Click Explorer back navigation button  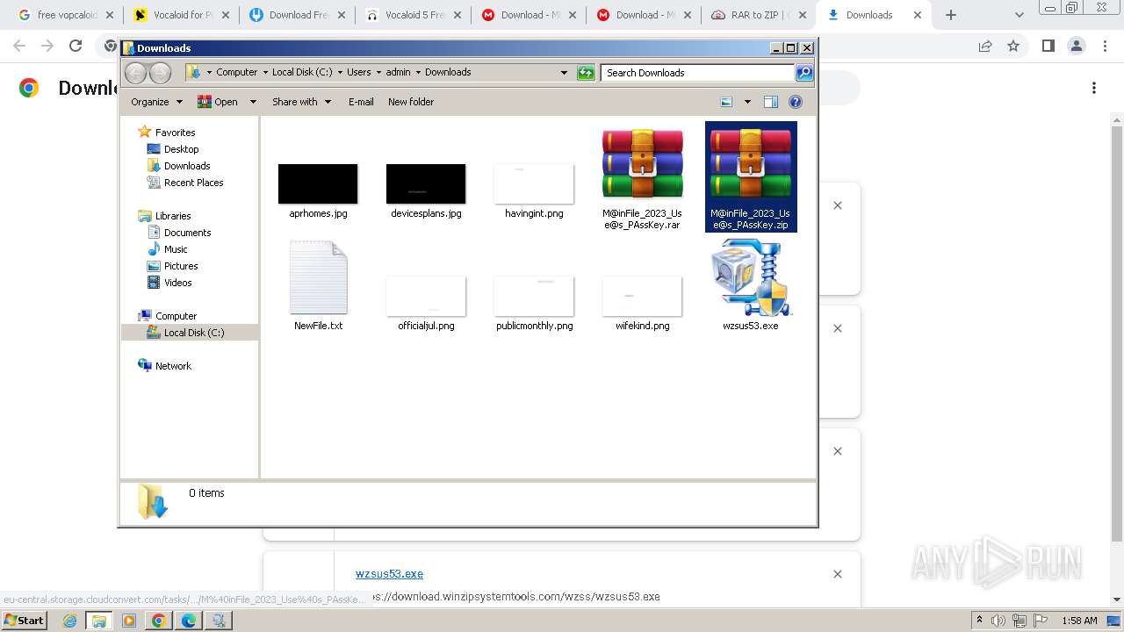pyautogui.click(x=135, y=73)
